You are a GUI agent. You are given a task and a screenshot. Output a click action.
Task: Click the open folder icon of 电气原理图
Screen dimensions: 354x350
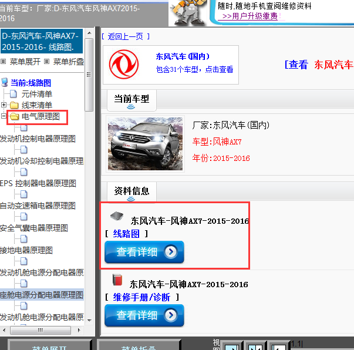click(x=14, y=116)
